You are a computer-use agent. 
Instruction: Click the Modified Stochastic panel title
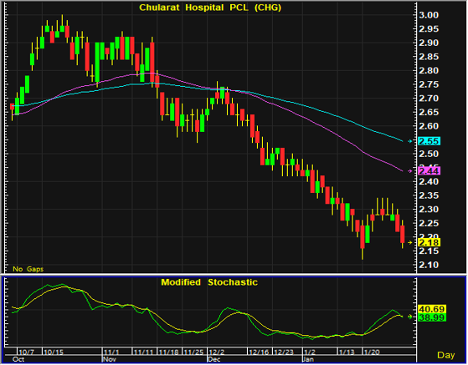pos(209,282)
